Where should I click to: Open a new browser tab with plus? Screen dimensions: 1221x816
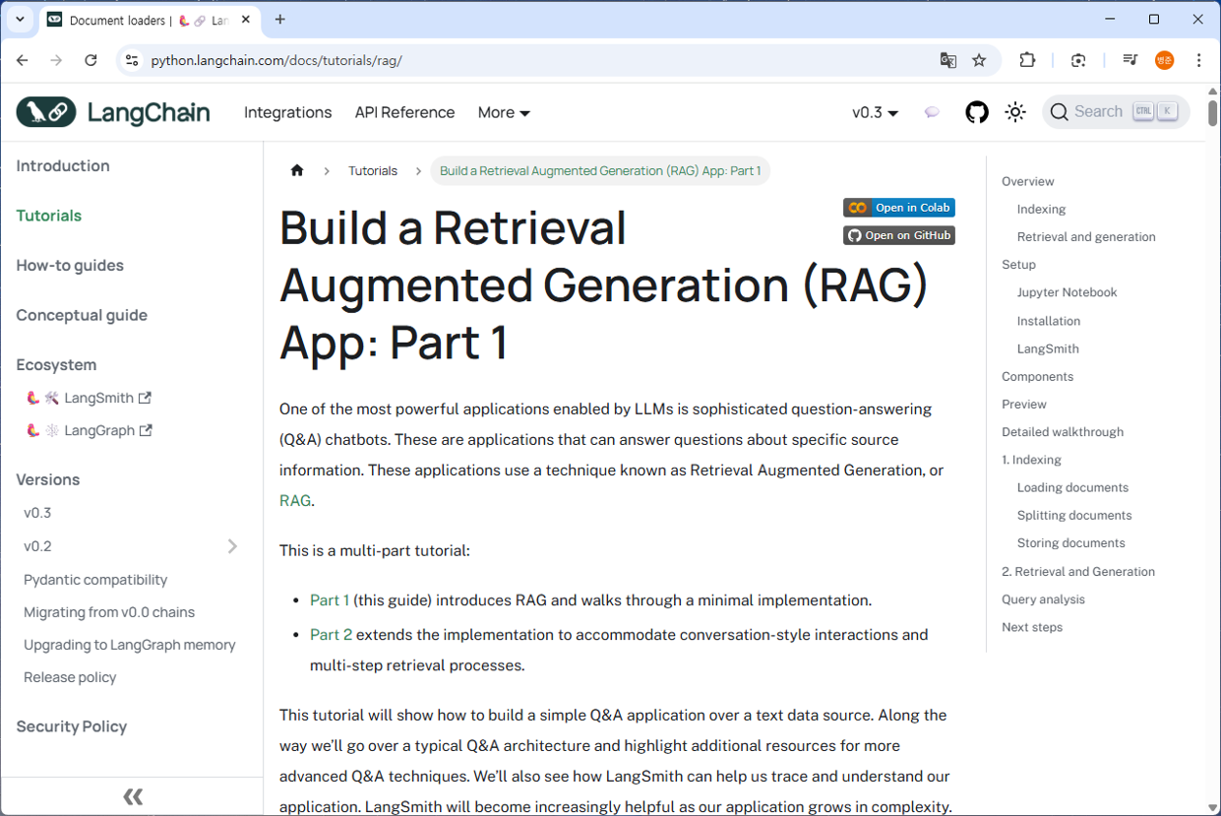point(280,20)
